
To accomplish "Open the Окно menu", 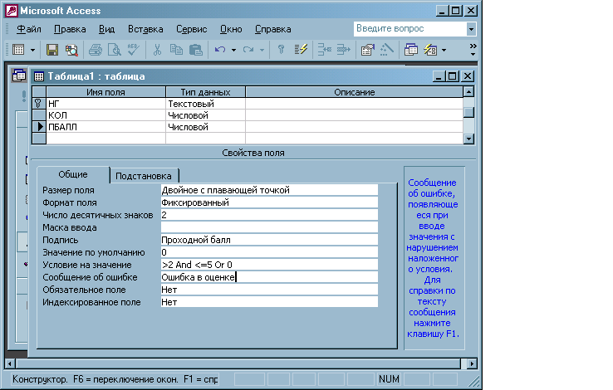I will point(231,29).
